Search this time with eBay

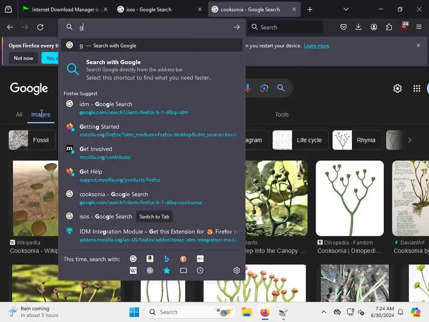pyautogui.click(x=200, y=259)
